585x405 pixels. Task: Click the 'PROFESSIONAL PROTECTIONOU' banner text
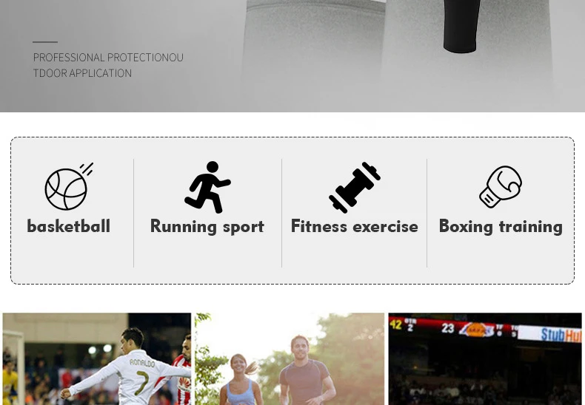[108, 58]
